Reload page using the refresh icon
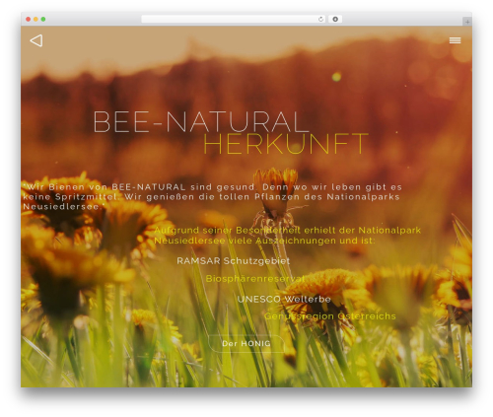The width and height of the screenshot is (493, 417). pos(320,20)
